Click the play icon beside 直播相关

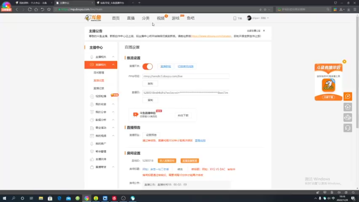[92, 65]
